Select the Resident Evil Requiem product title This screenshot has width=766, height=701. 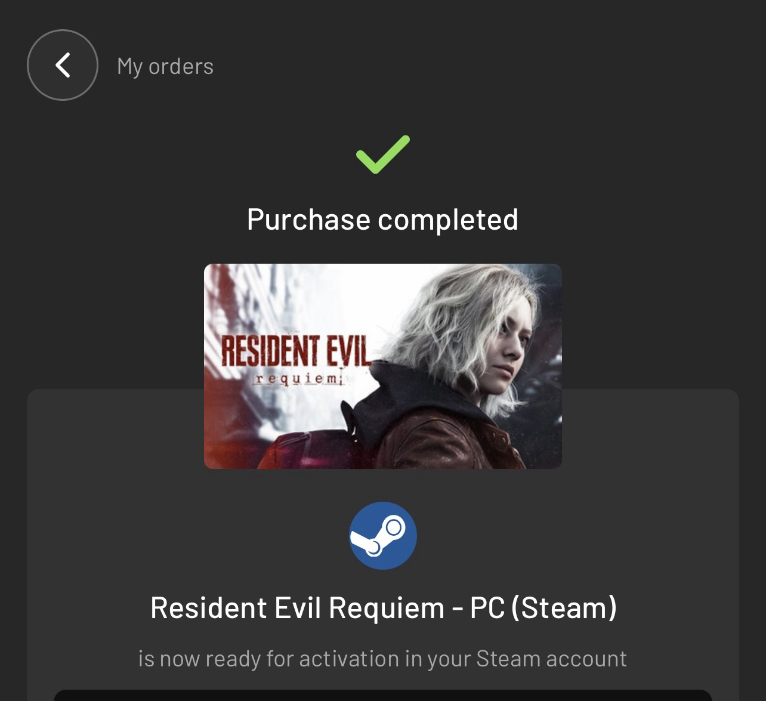[384, 608]
